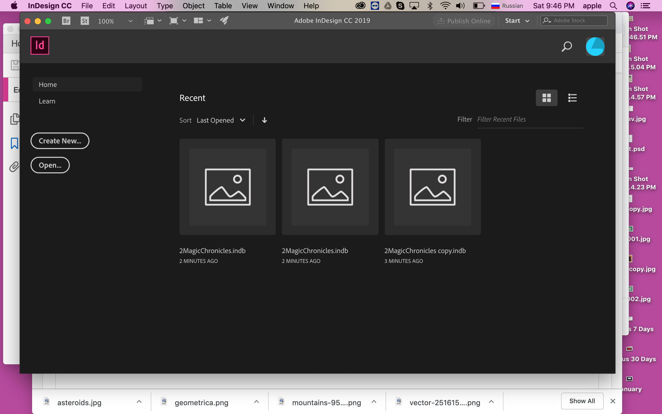Open the Type menu

(165, 6)
